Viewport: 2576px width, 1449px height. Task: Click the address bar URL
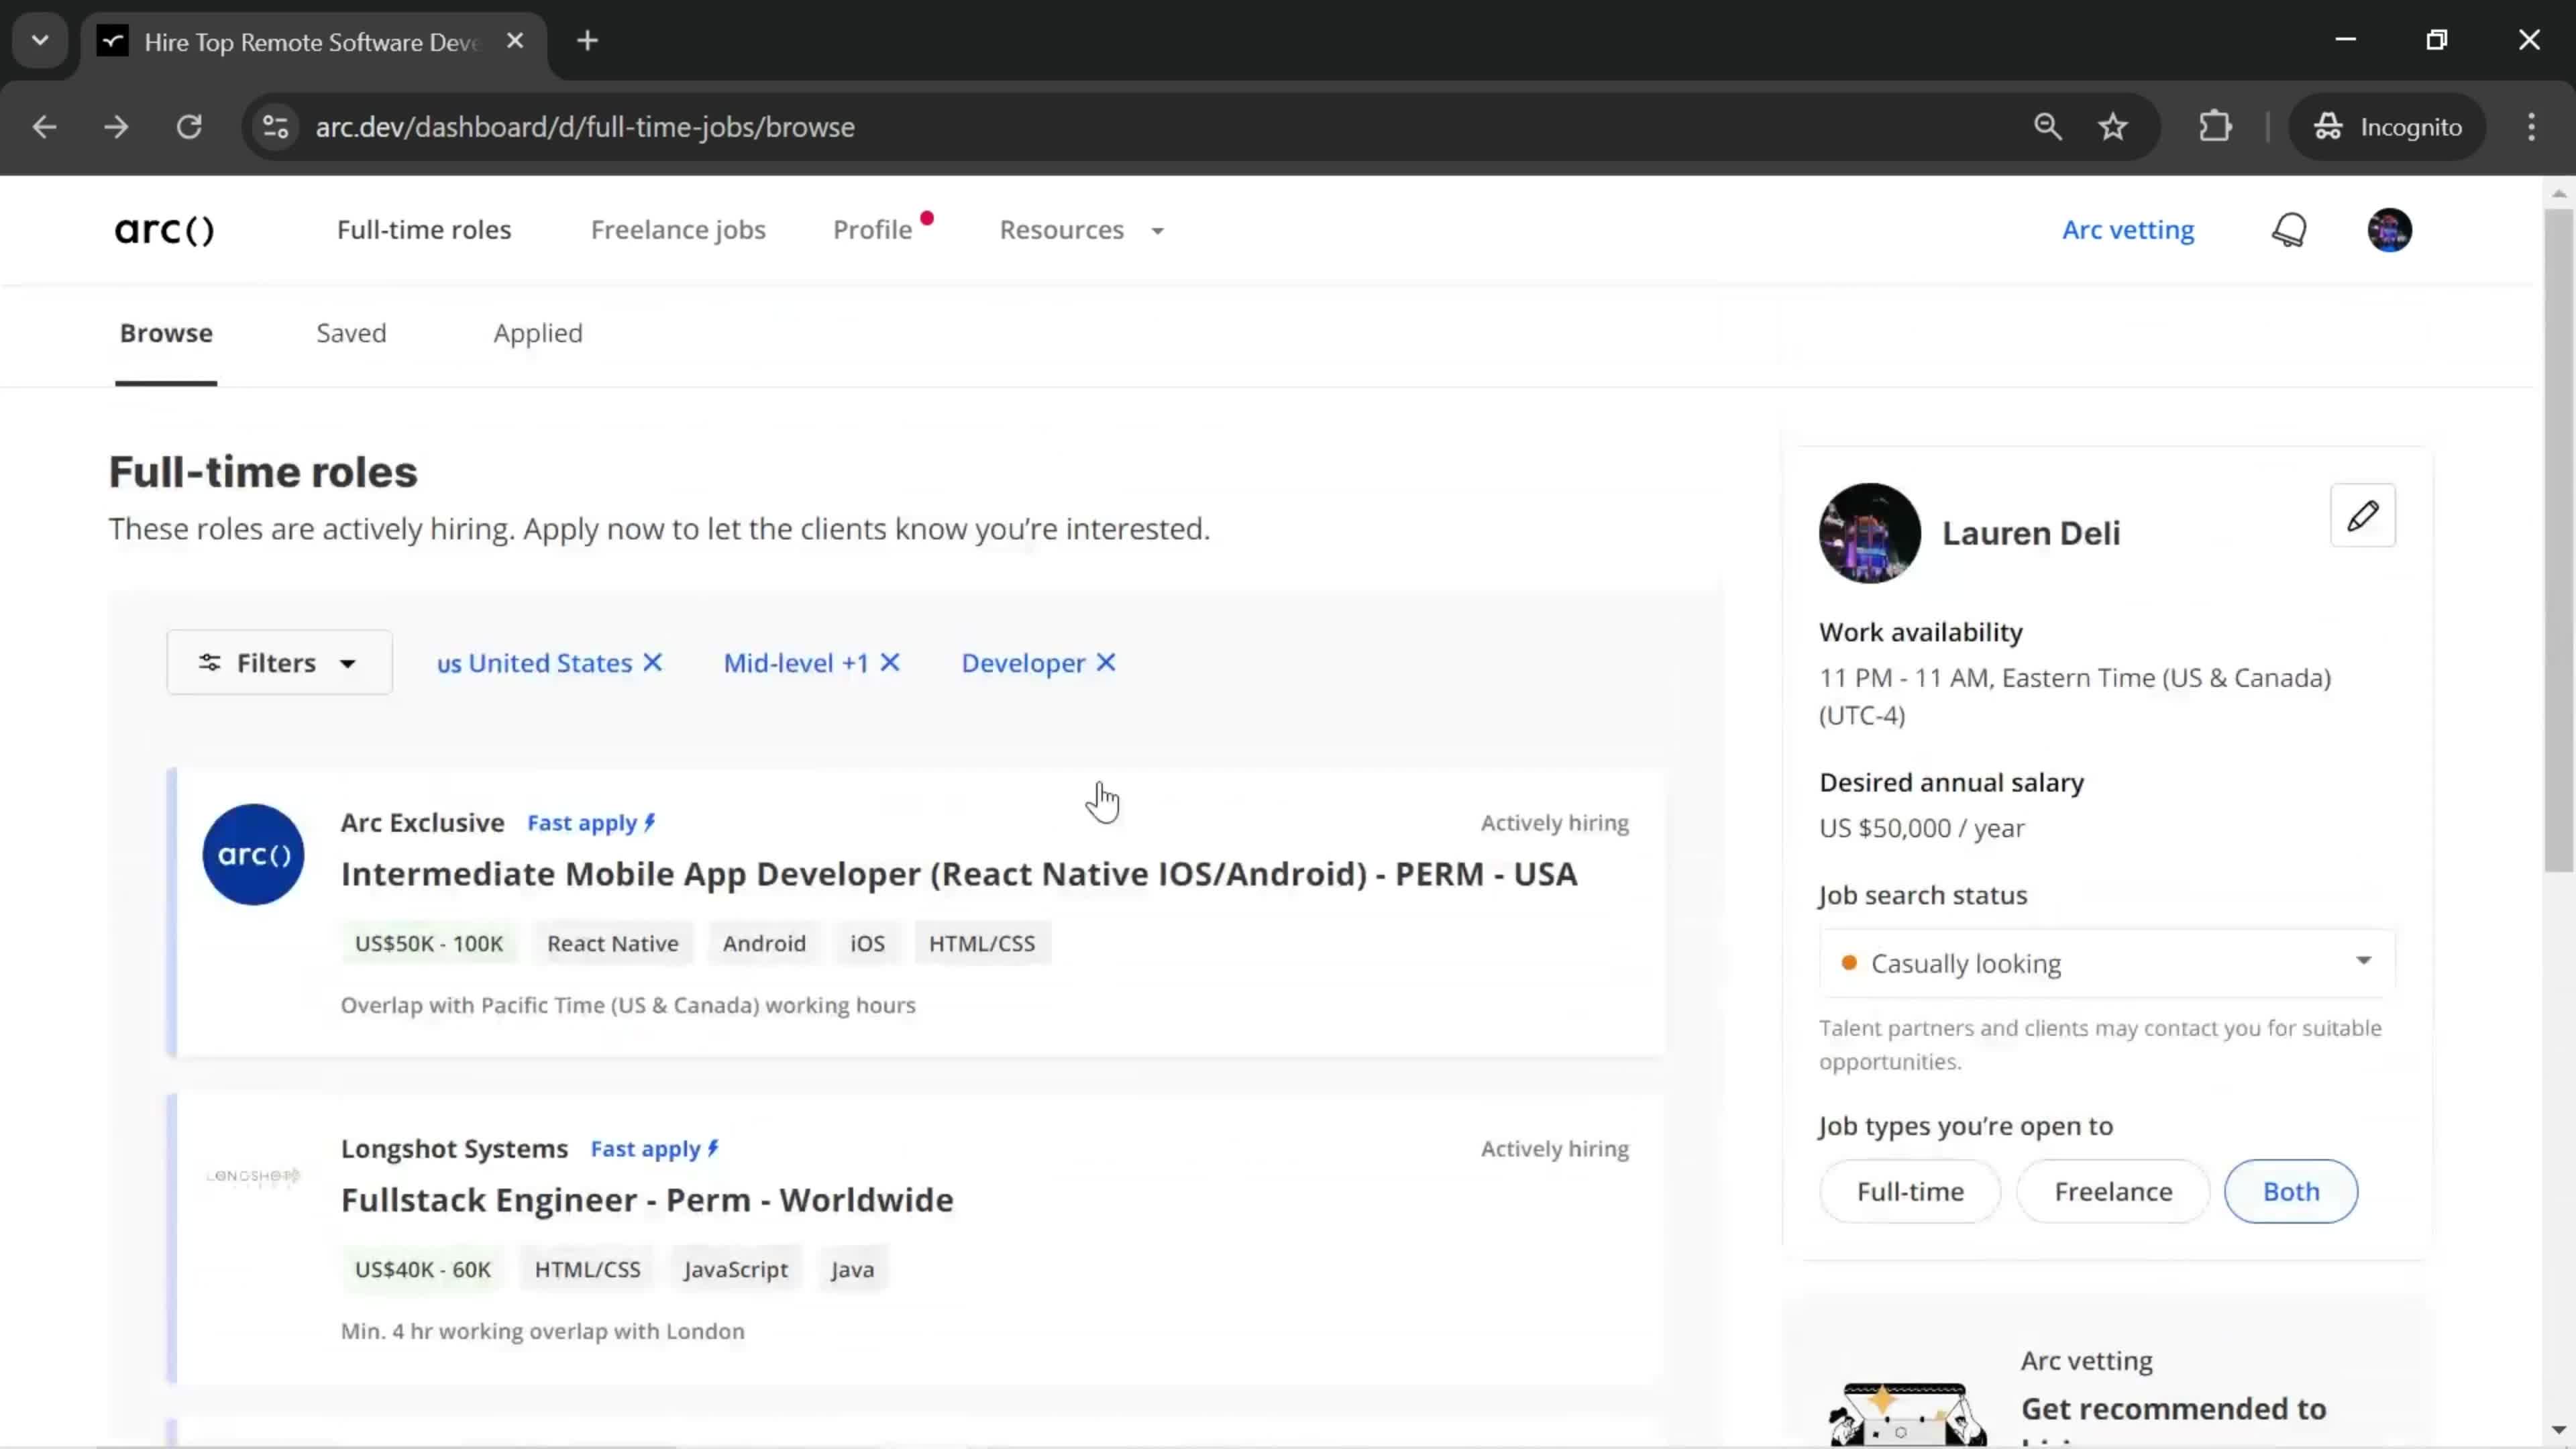pos(585,127)
